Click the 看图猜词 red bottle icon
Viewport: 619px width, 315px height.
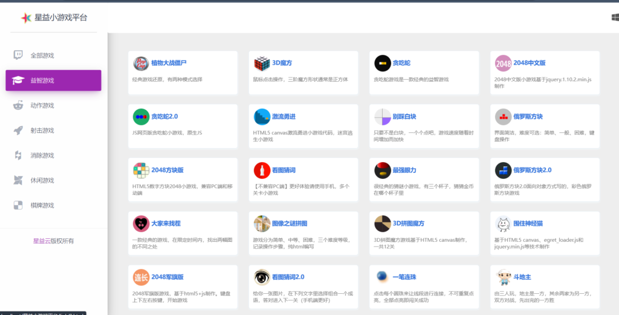click(262, 170)
